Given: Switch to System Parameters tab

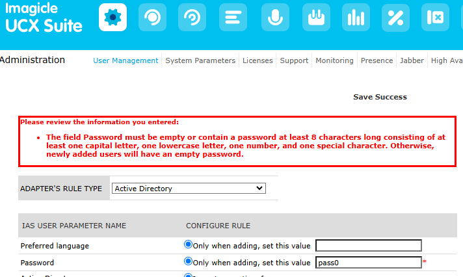Looking at the screenshot, I should coord(200,60).
